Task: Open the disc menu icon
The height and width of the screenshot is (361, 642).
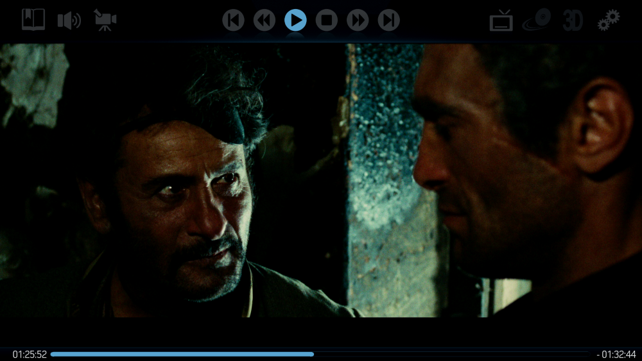Action: point(537,20)
